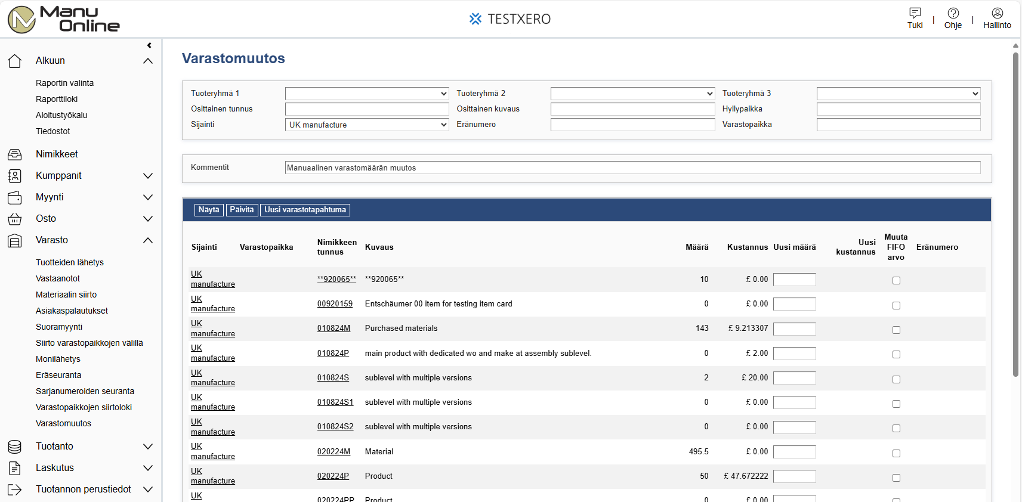Open the Hallinto user icon
The height and width of the screenshot is (502, 1022).
click(x=997, y=13)
